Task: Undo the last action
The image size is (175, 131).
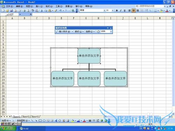Action: click(61, 10)
